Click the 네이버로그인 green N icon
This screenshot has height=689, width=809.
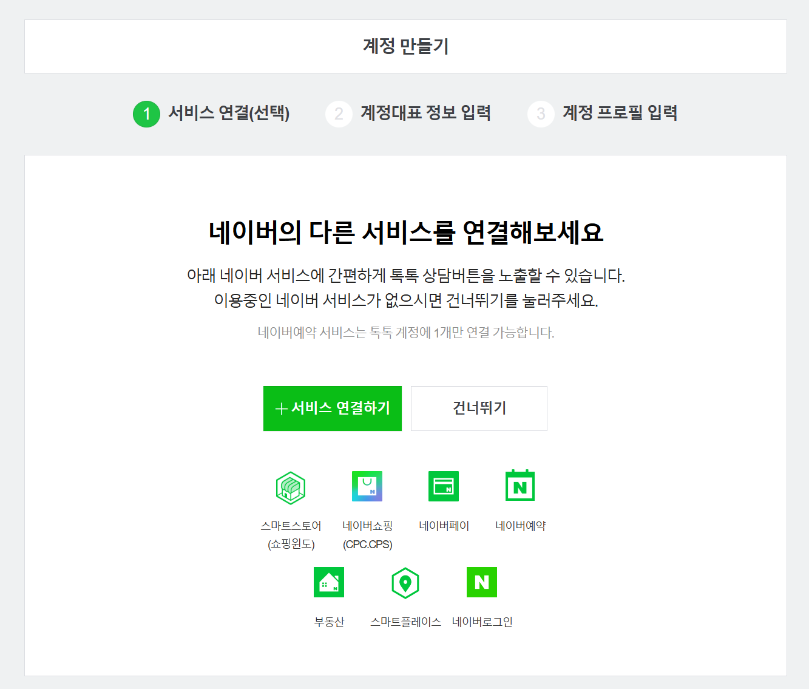(482, 582)
